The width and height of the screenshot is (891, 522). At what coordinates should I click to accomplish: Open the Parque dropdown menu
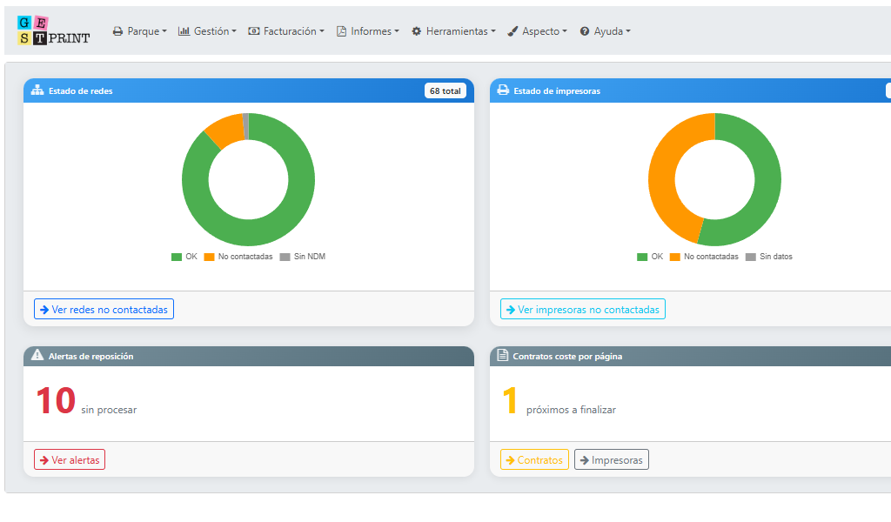140,31
